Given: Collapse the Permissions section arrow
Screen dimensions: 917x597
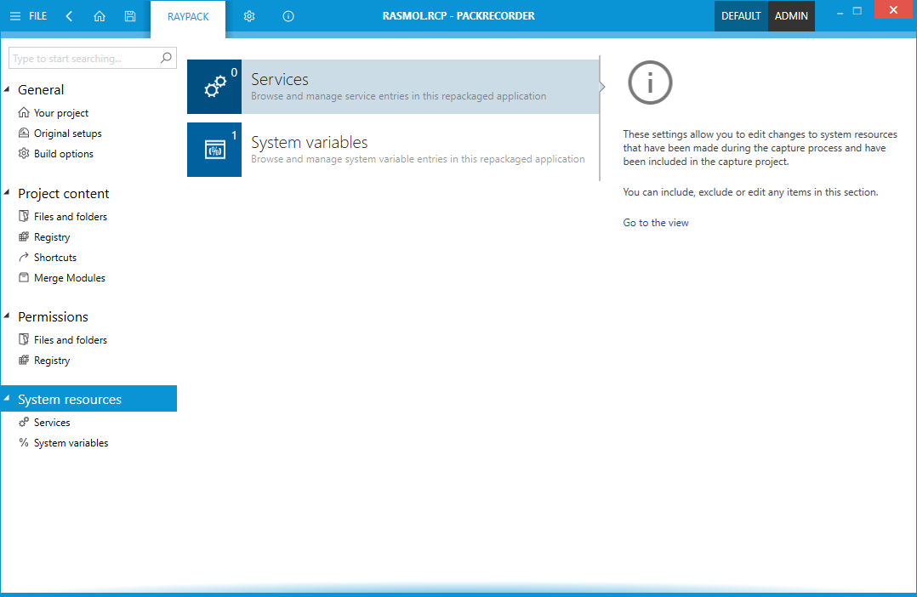Looking at the screenshot, I should tap(8, 316).
